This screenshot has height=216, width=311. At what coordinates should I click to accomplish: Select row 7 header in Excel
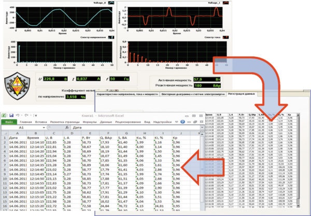click(5, 165)
